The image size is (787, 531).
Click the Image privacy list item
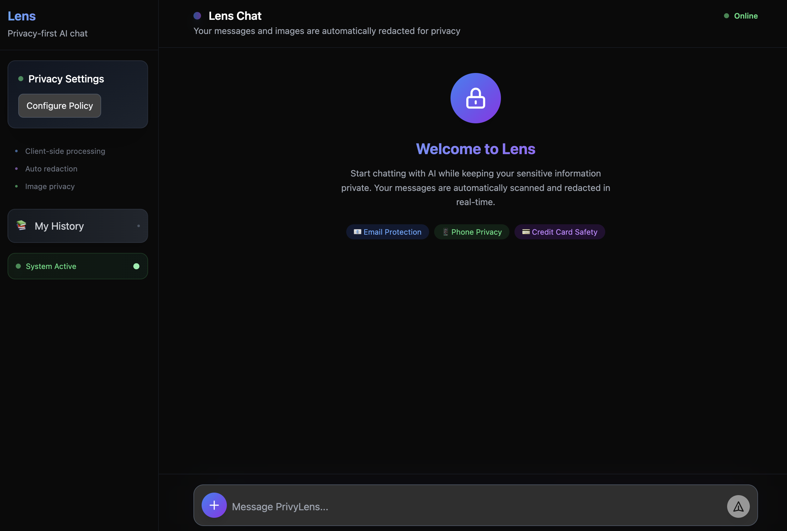tap(50, 186)
